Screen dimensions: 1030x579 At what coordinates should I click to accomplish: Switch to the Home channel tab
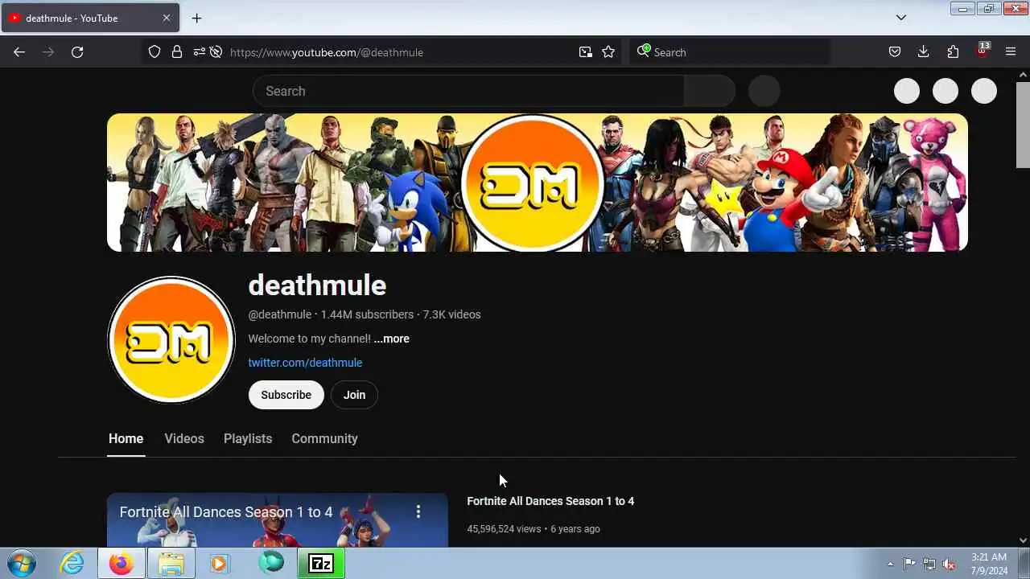[126, 438]
